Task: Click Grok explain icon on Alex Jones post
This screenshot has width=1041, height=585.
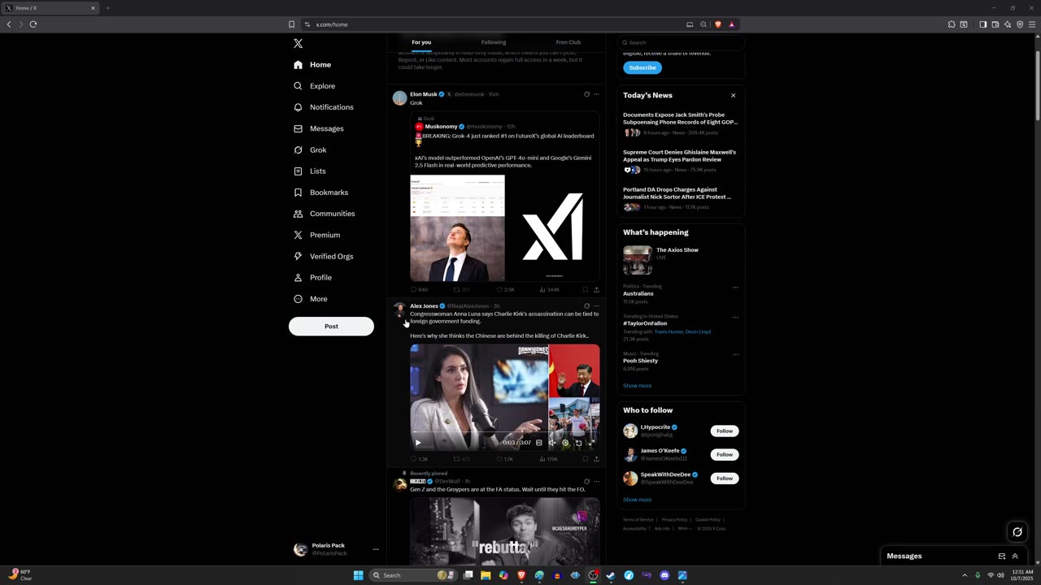Action: coord(586,306)
